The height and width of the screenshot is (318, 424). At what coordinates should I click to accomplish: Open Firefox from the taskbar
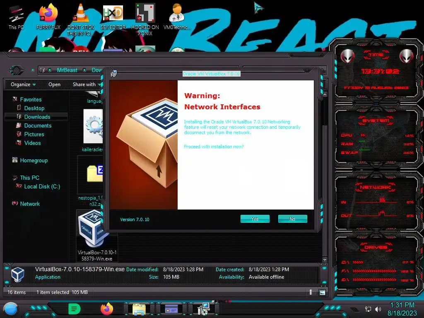(107, 309)
